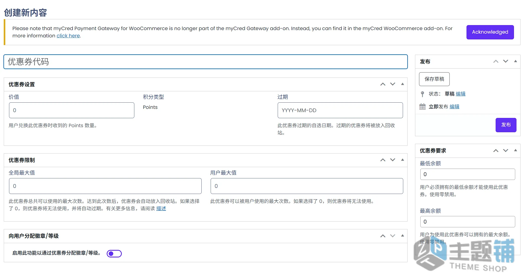Edit status via 编辑 link beside 草稿
The width and height of the screenshot is (522, 280).
(460, 94)
